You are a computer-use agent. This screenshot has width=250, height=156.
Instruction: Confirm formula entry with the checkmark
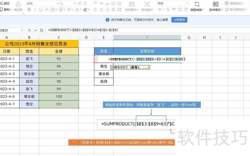coord(36,30)
